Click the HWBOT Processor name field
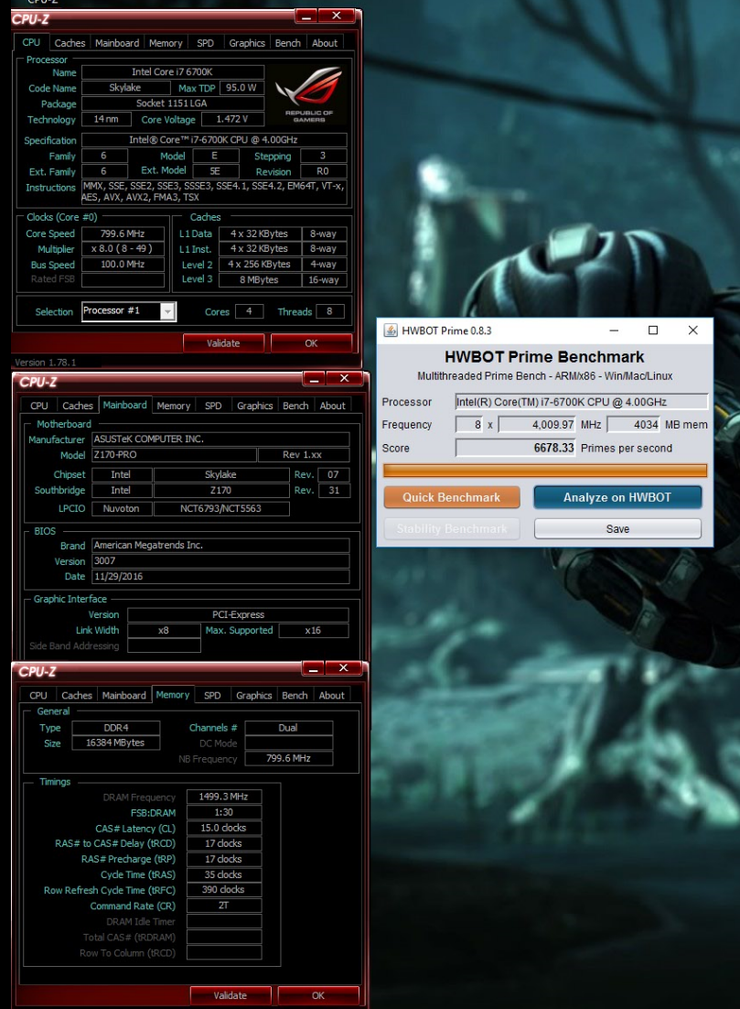 (x=581, y=402)
